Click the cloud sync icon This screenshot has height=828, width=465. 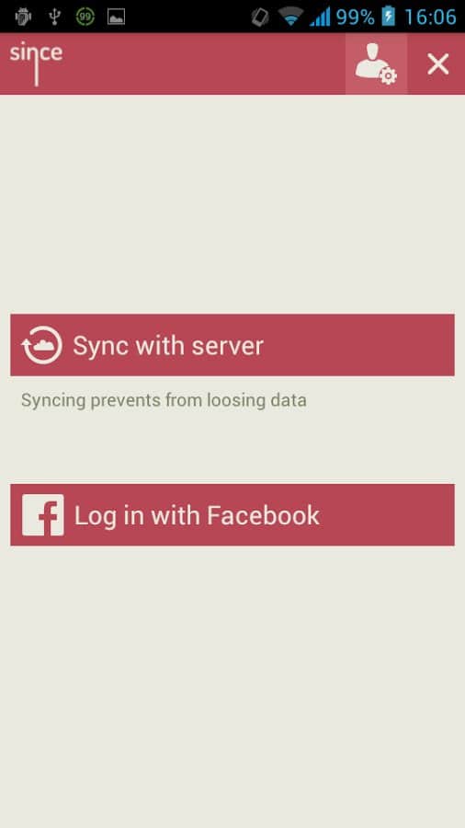pos(42,345)
